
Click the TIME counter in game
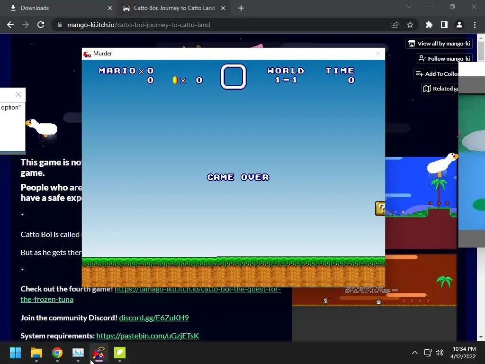point(340,75)
